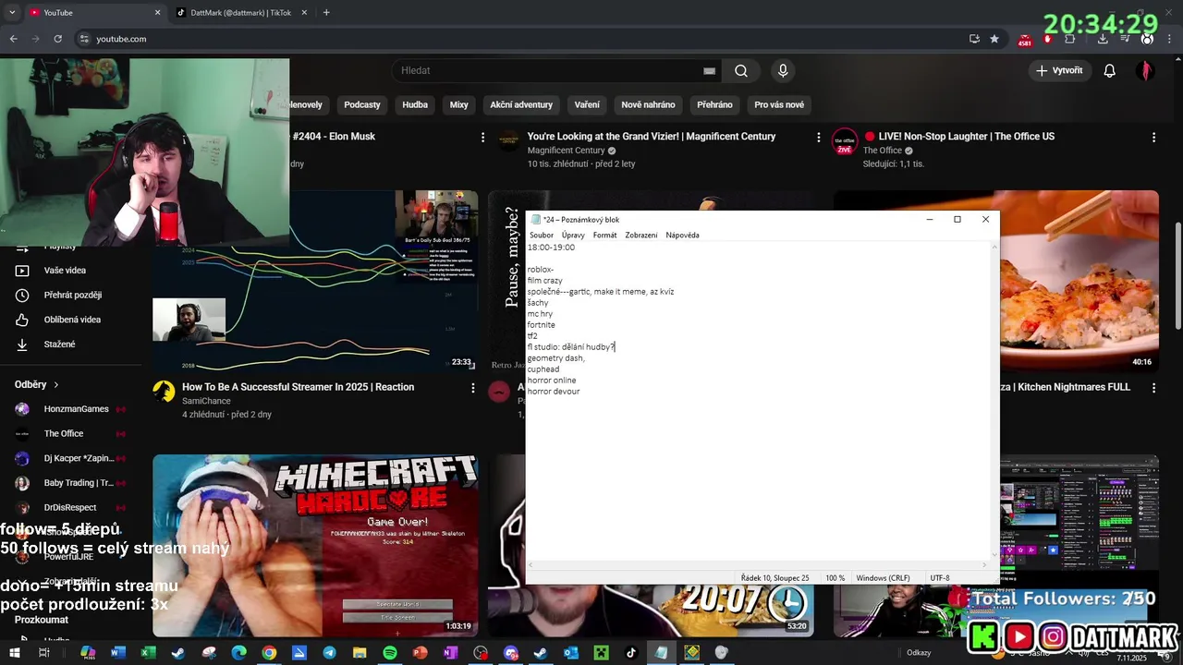Open Excel from the taskbar

coord(148,653)
